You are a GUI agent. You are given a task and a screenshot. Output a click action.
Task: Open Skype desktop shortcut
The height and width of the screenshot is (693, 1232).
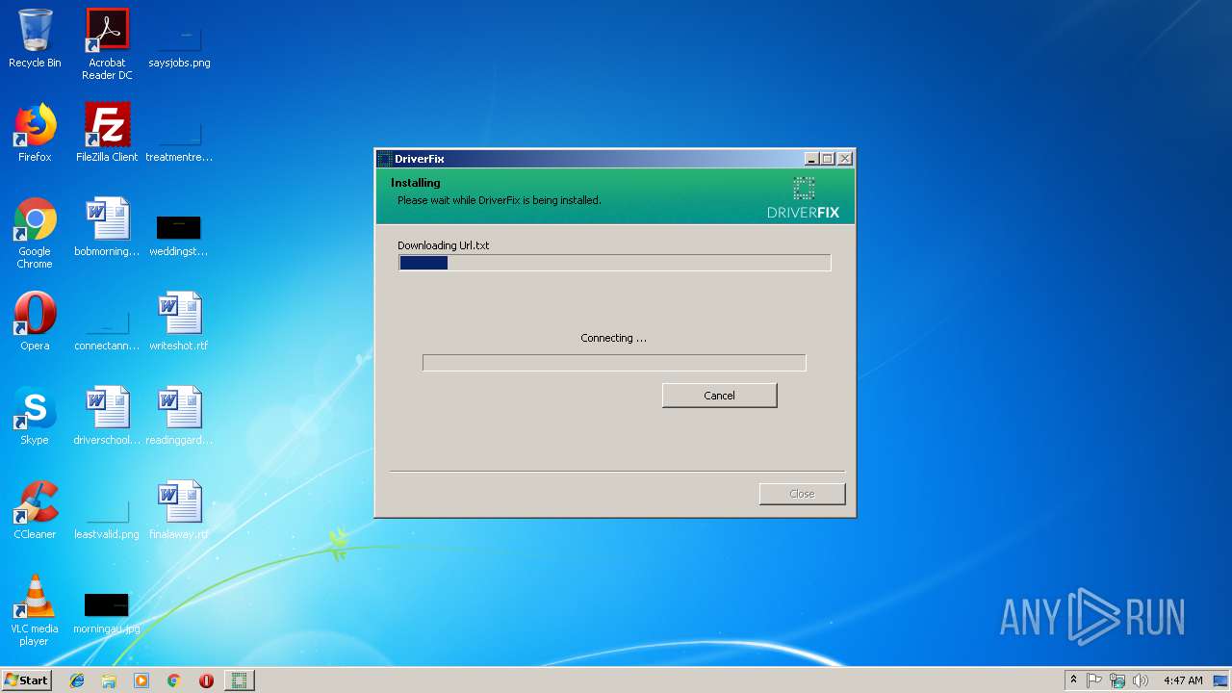[x=35, y=416]
